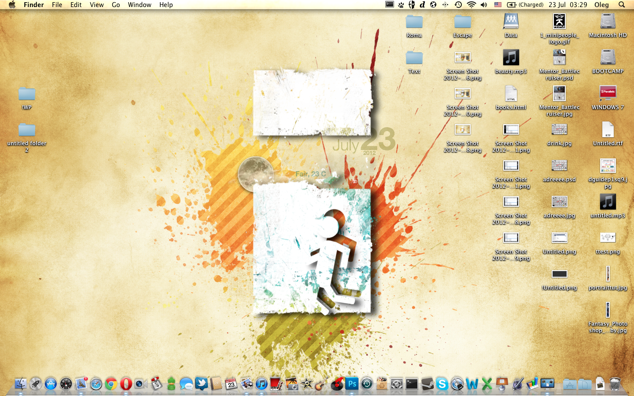Launch Photo Booth from the Dock

point(276,384)
